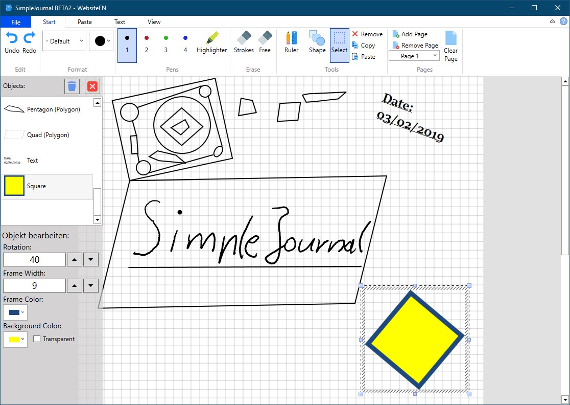Image resolution: width=570 pixels, height=405 pixels.
Task: Select Quad (Polygon) in objects list
Action: 47,134
